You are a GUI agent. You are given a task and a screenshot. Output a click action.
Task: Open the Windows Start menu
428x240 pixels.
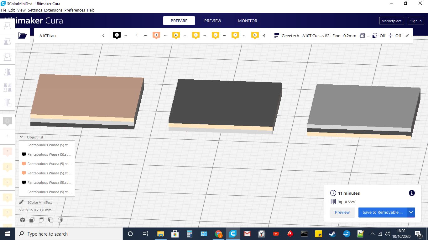tap(8, 234)
